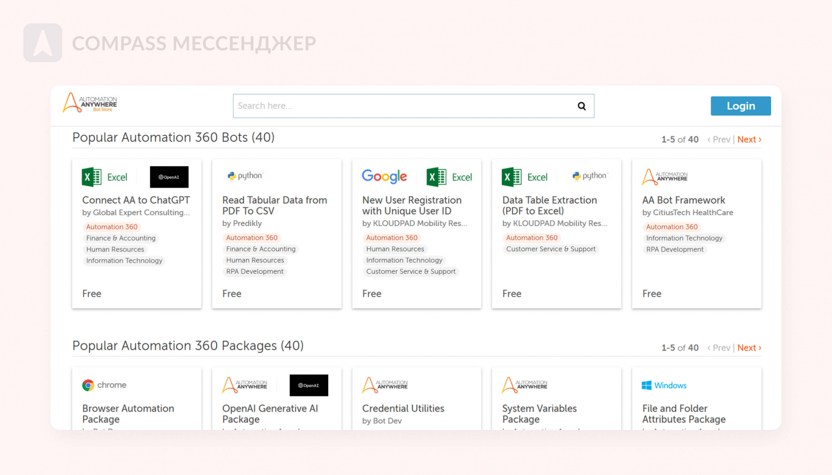Viewport: 832px width, 475px height.
Task: Click 'Customer Service & Support' tag on New User Registration card
Action: (x=411, y=272)
